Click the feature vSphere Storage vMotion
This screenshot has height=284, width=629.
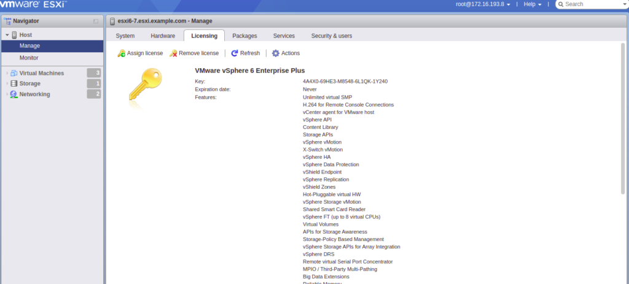pos(332,202)
